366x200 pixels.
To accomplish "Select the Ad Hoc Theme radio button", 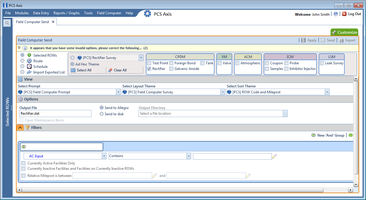I will pyautogui.click(x=72, y=64).
